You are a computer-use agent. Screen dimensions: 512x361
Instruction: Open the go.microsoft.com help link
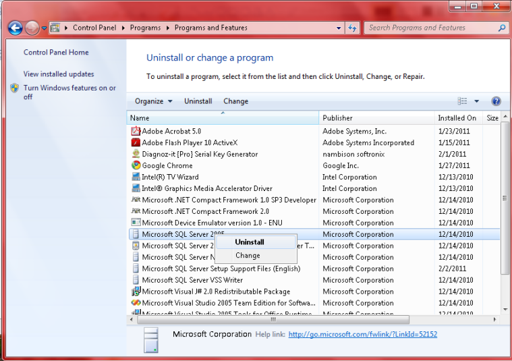click(x=362, y=334)
